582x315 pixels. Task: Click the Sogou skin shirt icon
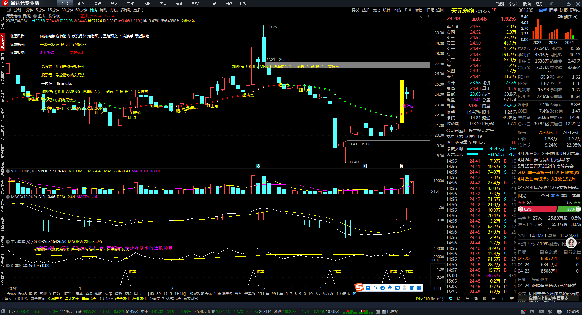(x=412, y=288)
